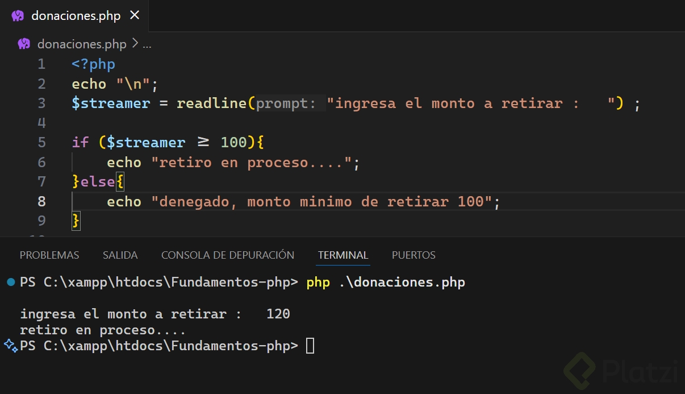Click line number 7 in gutter
This screenshot has height=394, width=685.
41,182
